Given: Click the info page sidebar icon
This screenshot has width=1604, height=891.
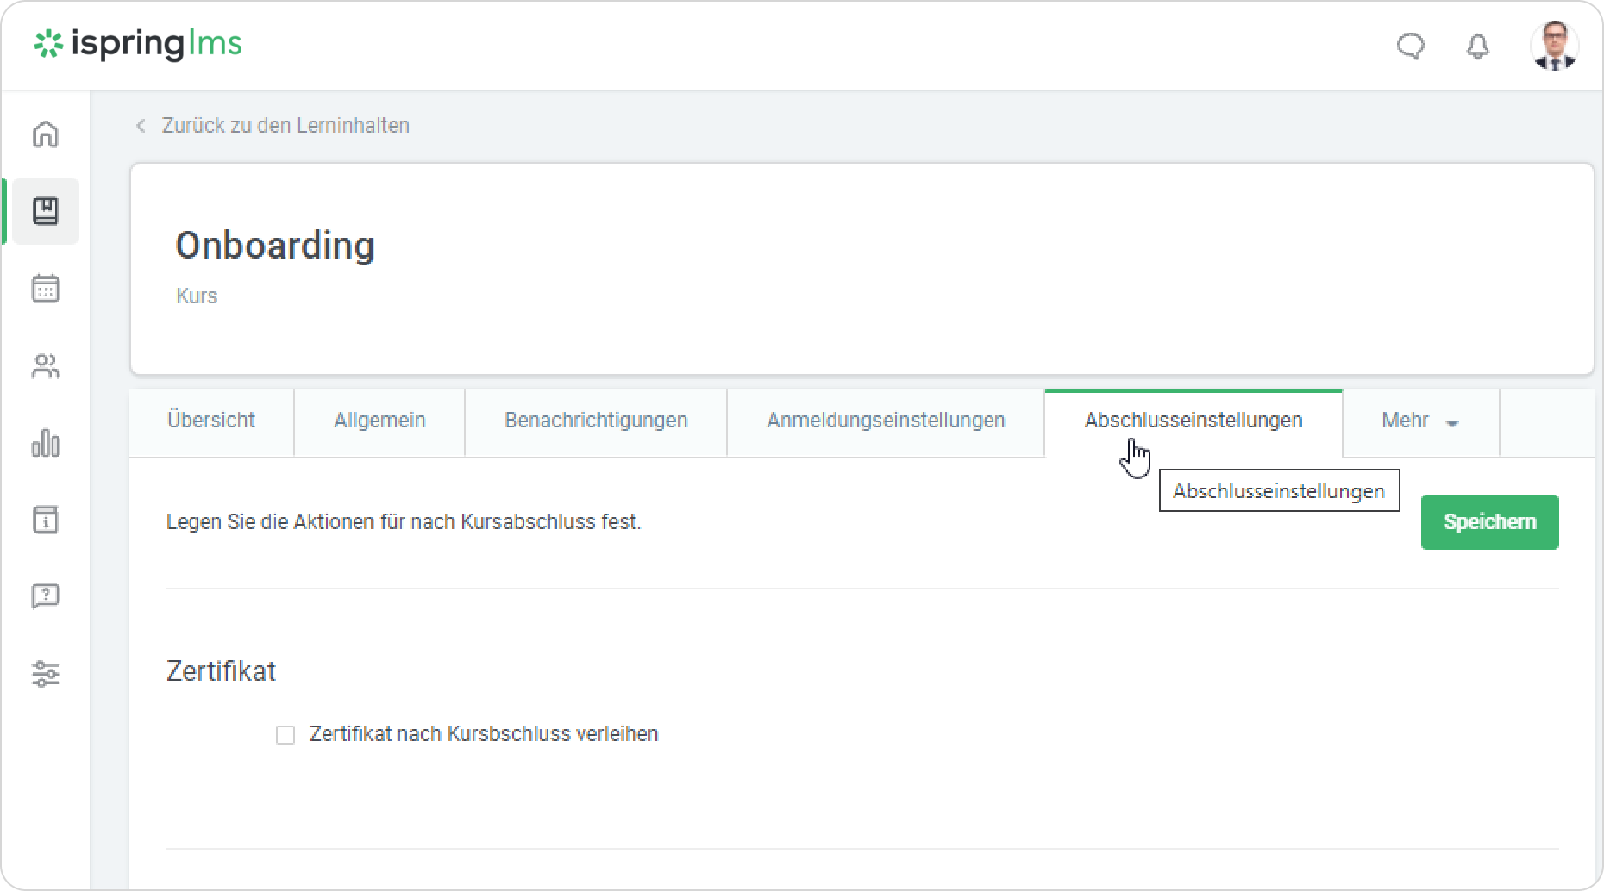Looking at the screenshot, I should [x=46, y=520].
